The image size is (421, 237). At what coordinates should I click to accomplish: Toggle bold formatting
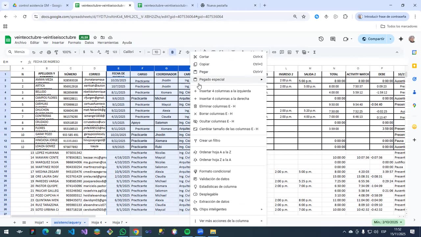click(172, 52)
